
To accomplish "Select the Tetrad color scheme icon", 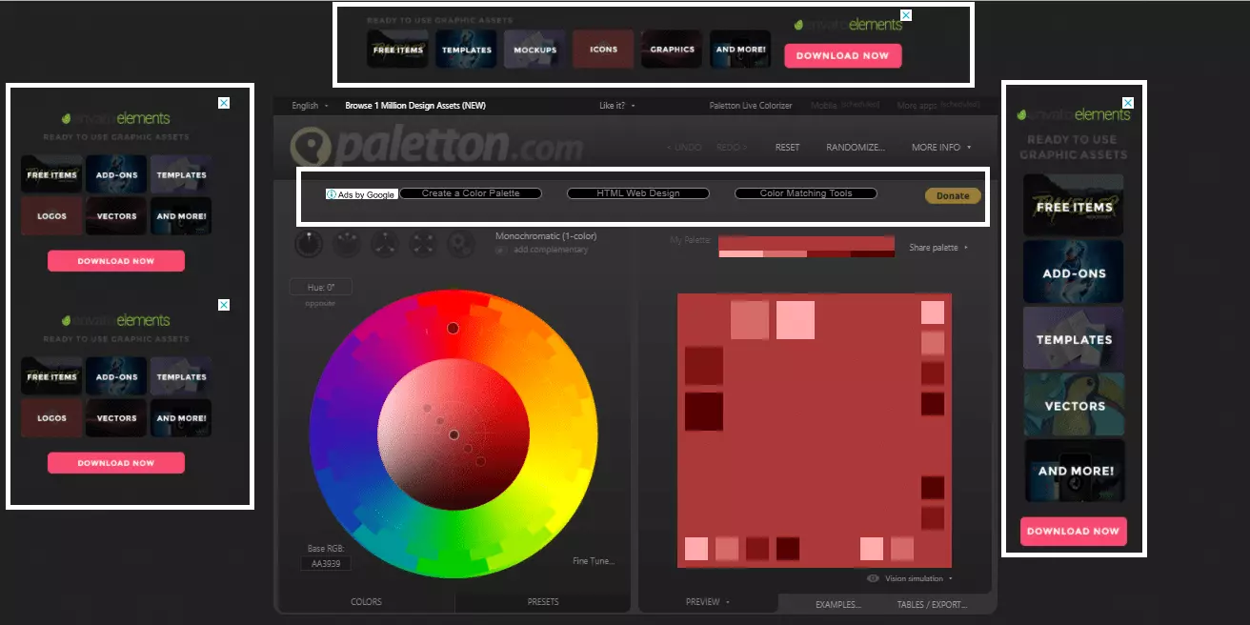I will 424,244.
